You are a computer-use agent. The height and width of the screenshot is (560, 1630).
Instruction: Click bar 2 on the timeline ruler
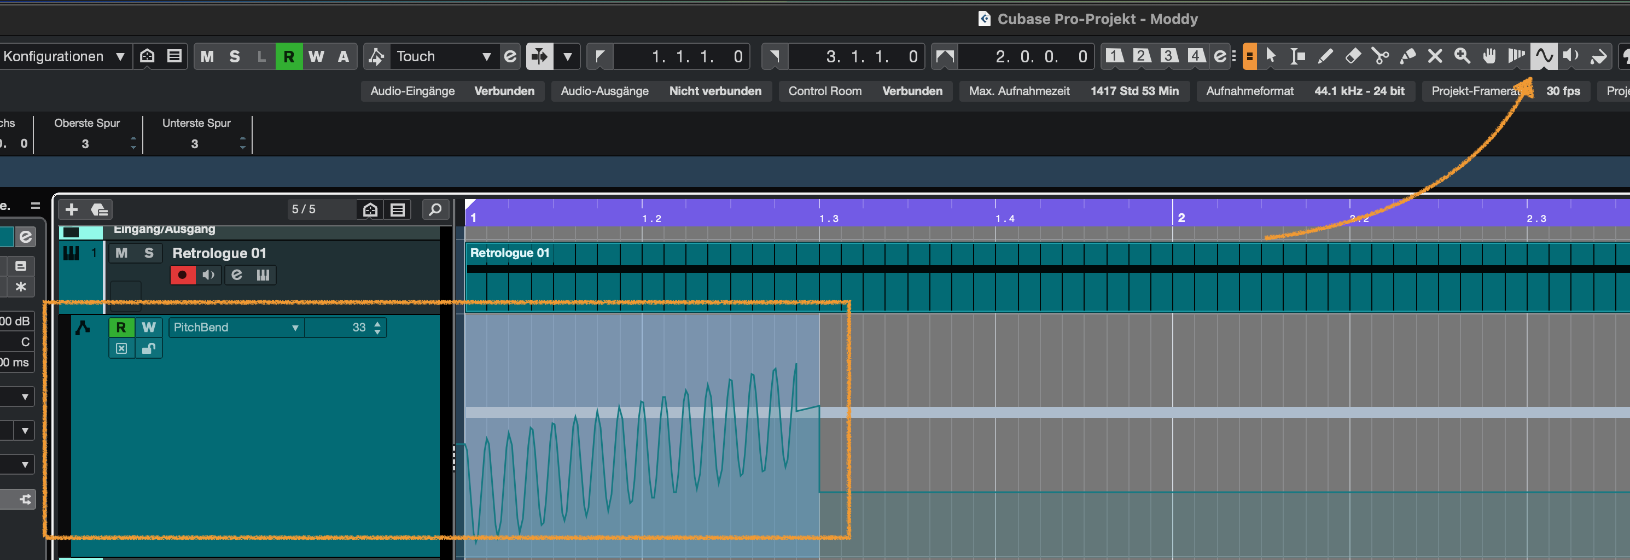click(1181, 218)
